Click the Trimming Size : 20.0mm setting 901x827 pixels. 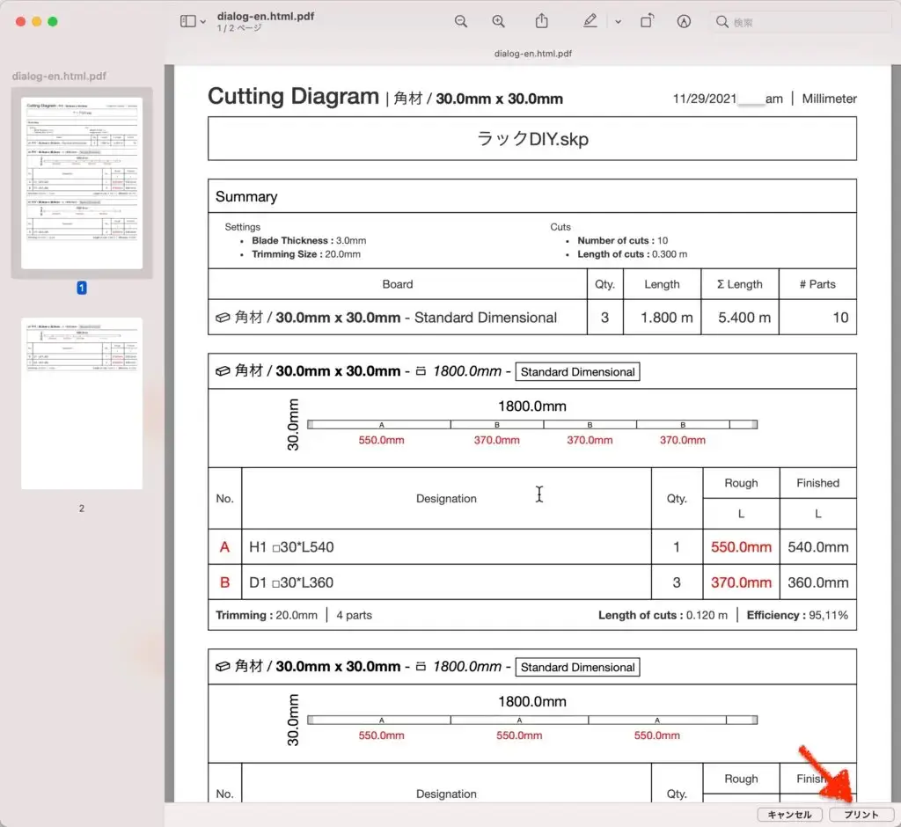(306, 254)
